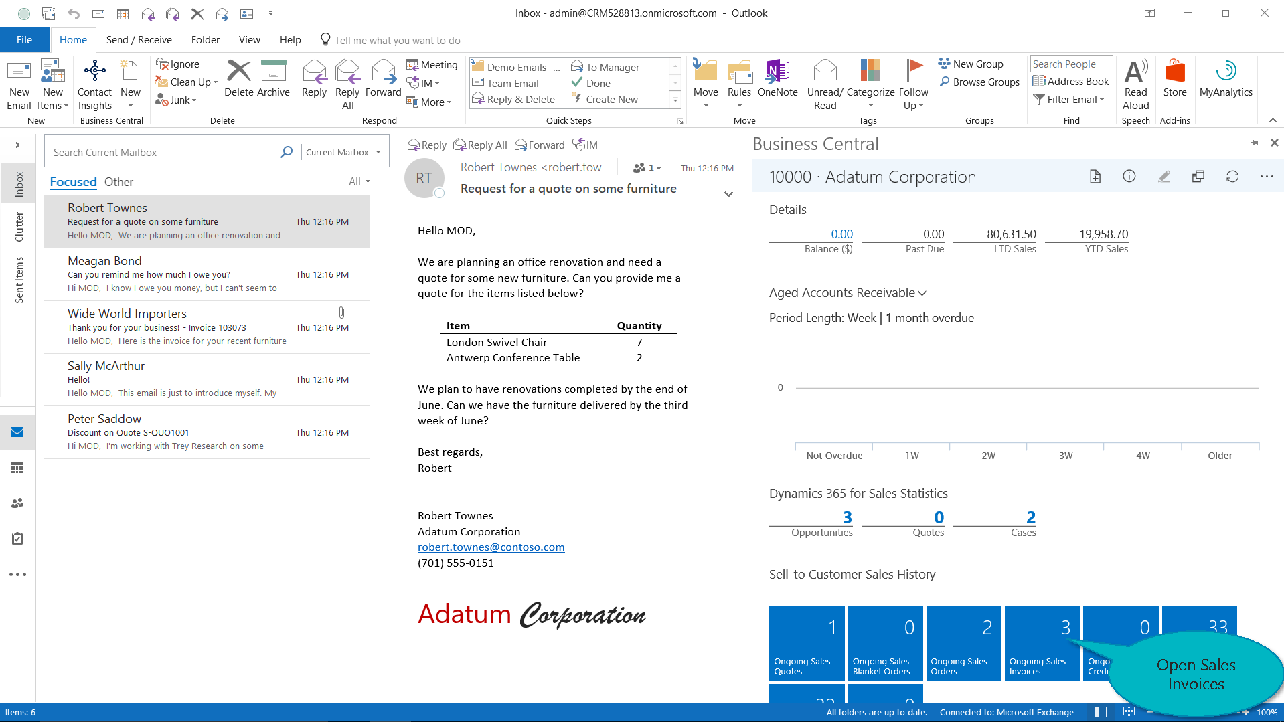Click the robert.townes@contoso.com email link
The image size is (1284, 722).
491,547
